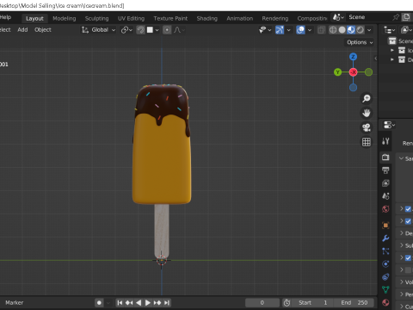Open the Physics properties tab

[385, 263]
